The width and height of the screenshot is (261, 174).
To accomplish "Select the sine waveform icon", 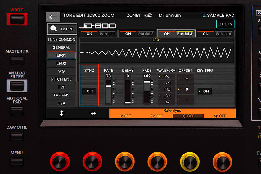I will click(167, 76).
